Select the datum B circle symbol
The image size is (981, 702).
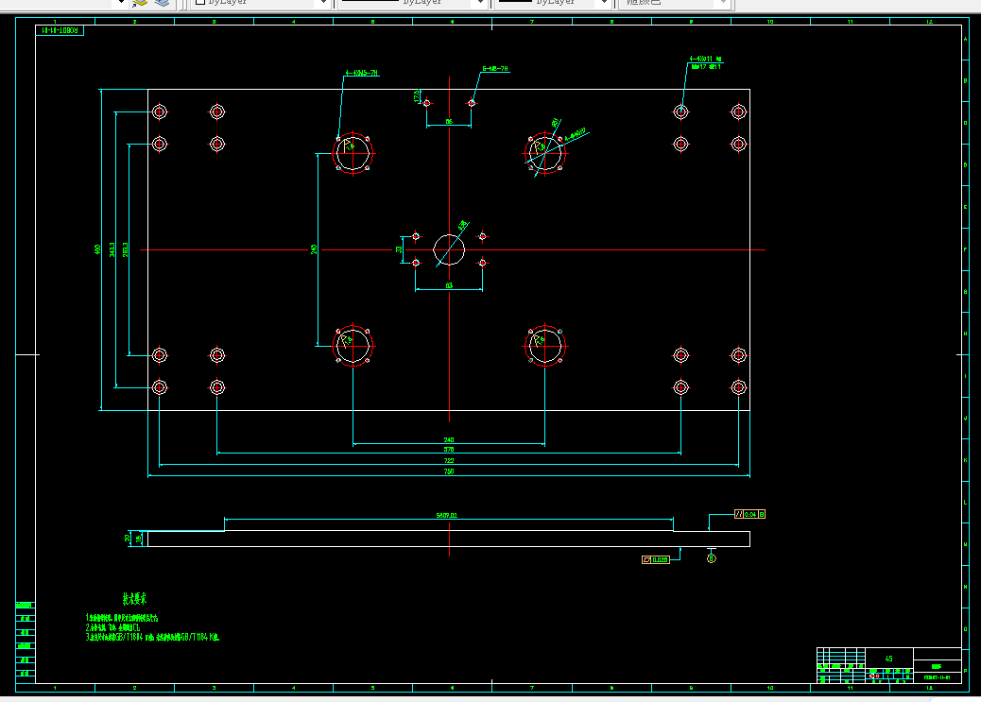click(x=711, y=558)
